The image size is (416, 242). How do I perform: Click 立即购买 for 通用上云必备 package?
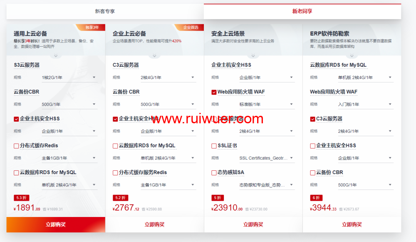point(56,225)
